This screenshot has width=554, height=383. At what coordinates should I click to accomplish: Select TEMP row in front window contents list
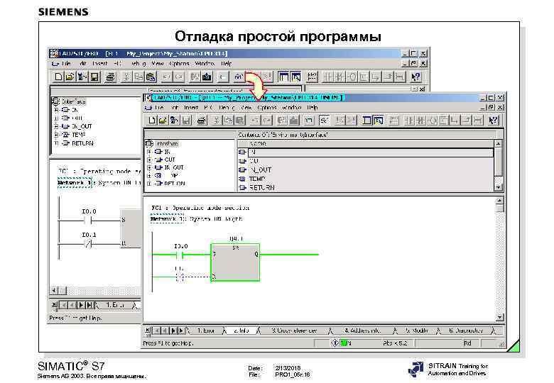(x=365, y=179)
